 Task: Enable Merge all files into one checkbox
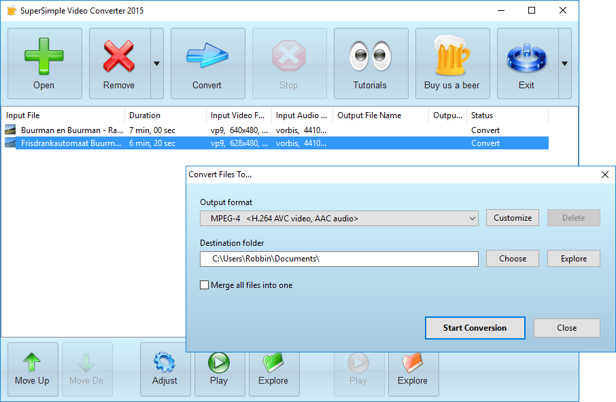tap(204, 285)
